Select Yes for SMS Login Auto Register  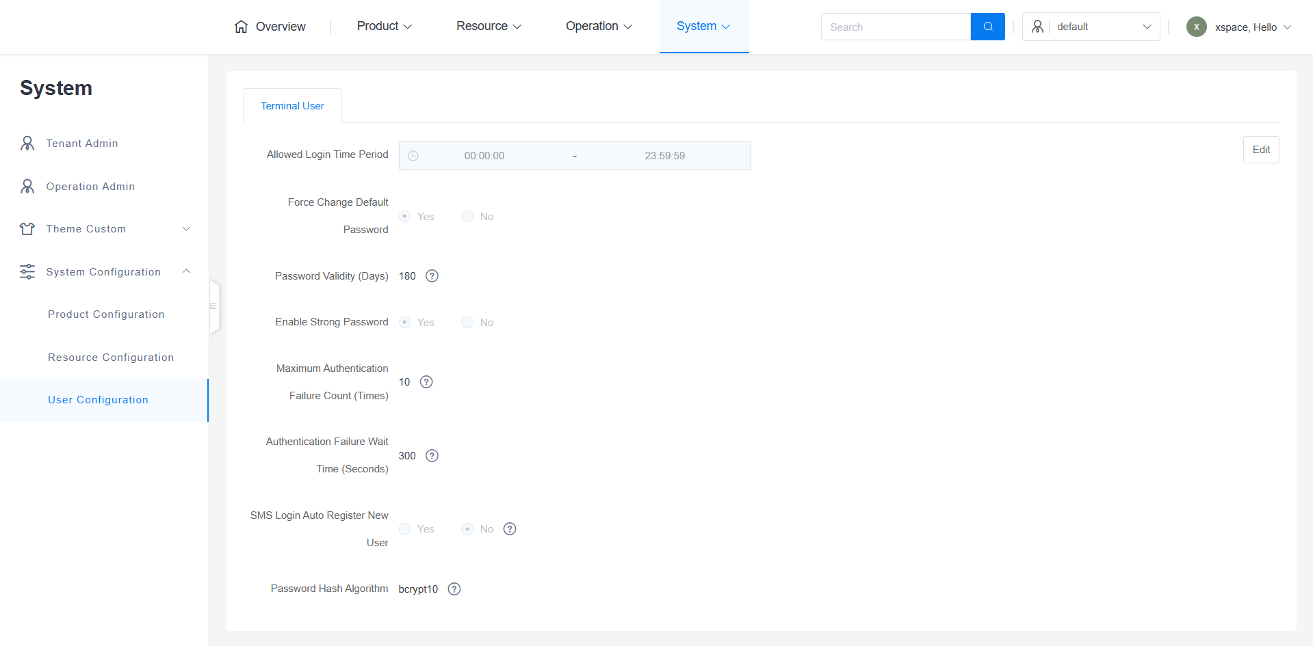[405, 529]
